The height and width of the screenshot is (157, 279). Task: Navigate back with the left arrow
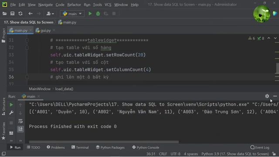pyautogui.click(x=31, y=14)
